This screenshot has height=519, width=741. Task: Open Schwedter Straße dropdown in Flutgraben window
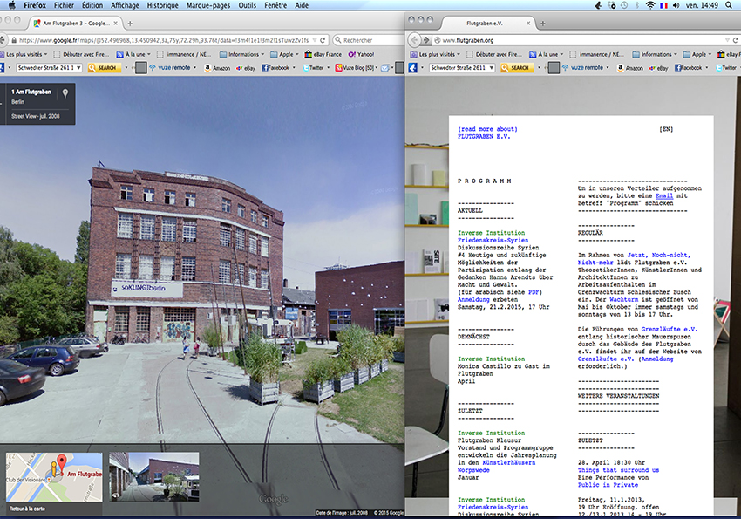pyautogui.click(x=462, y=67)
